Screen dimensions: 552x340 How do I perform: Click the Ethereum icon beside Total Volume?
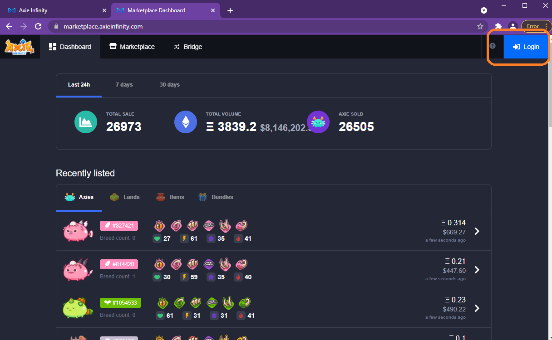point(185,121)
